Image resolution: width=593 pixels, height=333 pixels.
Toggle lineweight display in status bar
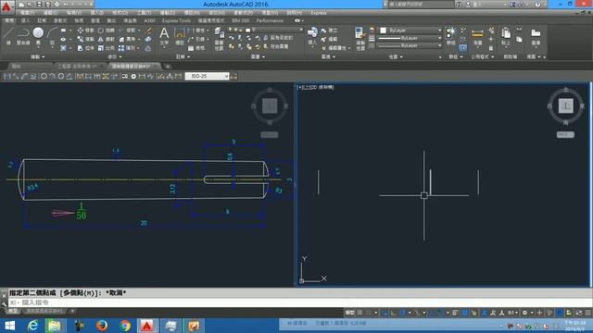click(455, 313)
